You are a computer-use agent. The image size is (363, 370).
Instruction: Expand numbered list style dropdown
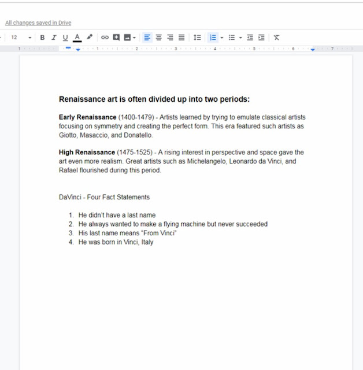coord(222,38)
